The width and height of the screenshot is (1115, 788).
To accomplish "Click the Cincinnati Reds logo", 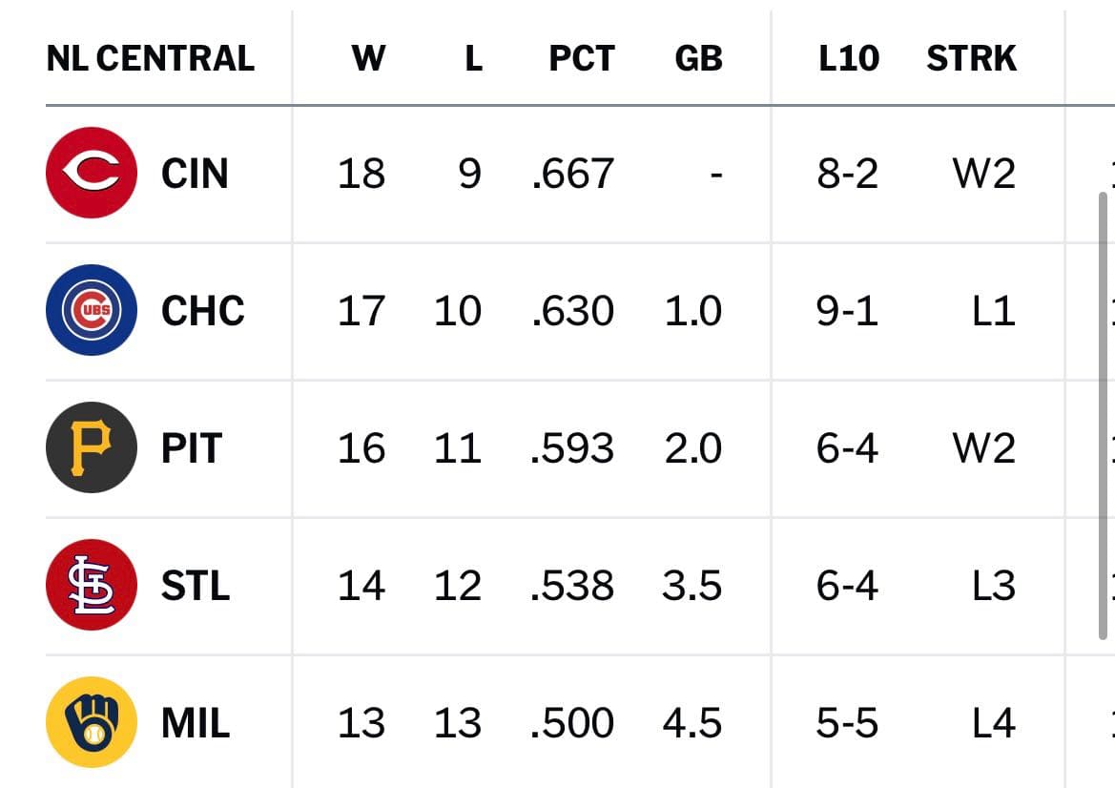I will click(x=92, y=173).
